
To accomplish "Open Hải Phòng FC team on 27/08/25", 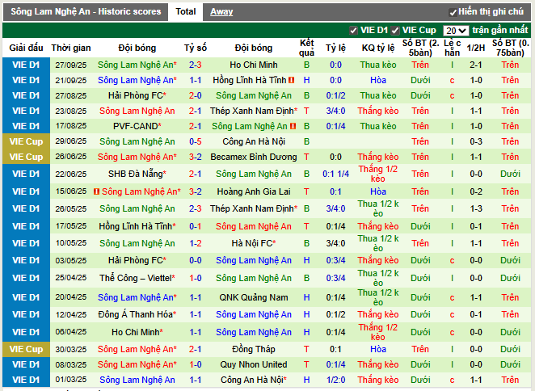I will click(137, 95).
